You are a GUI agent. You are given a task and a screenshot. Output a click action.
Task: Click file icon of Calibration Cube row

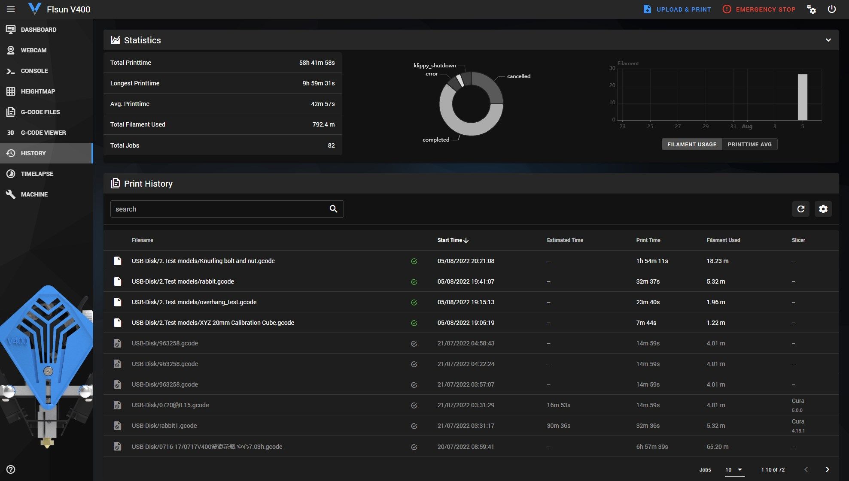[117, 323]
